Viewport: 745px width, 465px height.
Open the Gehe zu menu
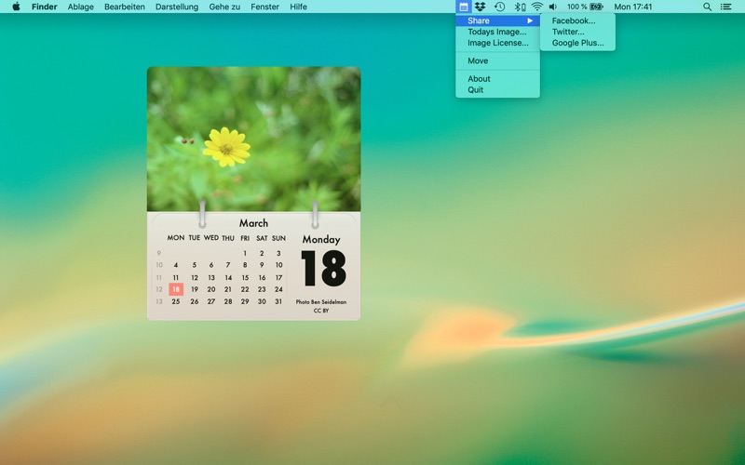224,7
